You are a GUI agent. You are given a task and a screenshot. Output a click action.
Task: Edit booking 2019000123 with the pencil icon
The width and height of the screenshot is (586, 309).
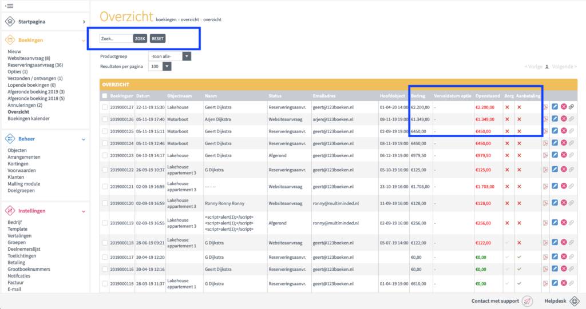pos(555,155)
